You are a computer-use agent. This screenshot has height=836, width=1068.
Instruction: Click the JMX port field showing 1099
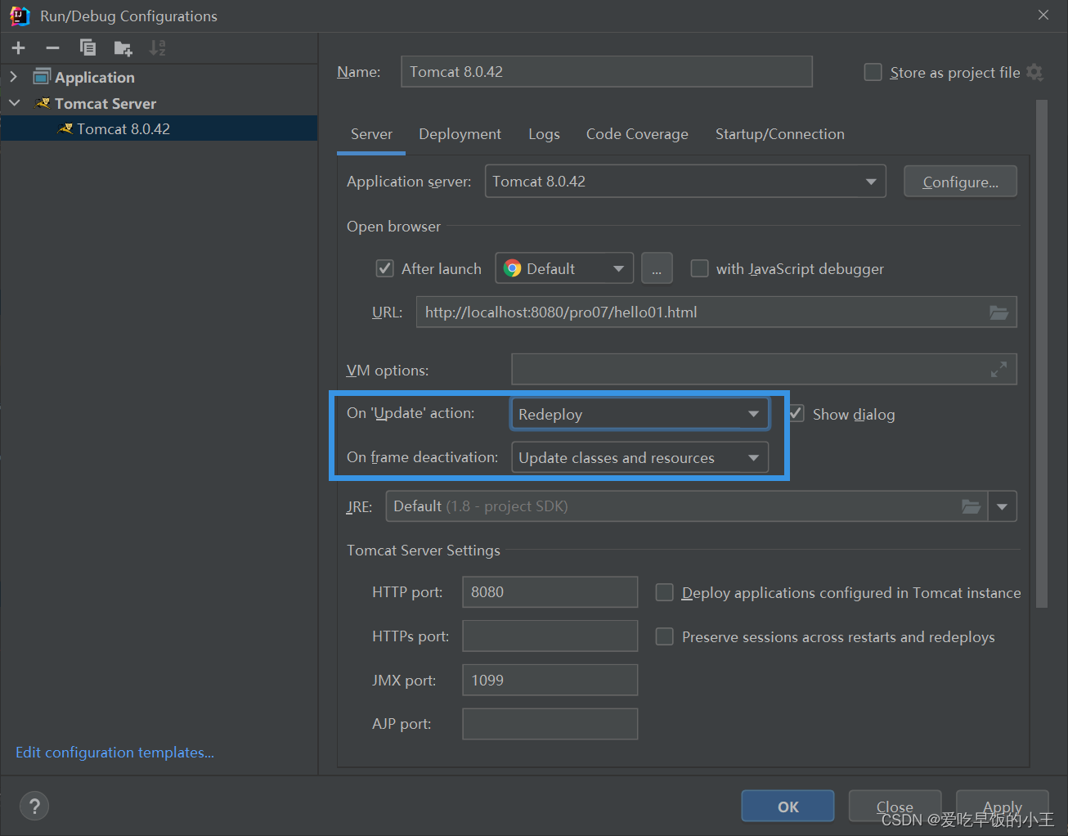tap(550, 680)
